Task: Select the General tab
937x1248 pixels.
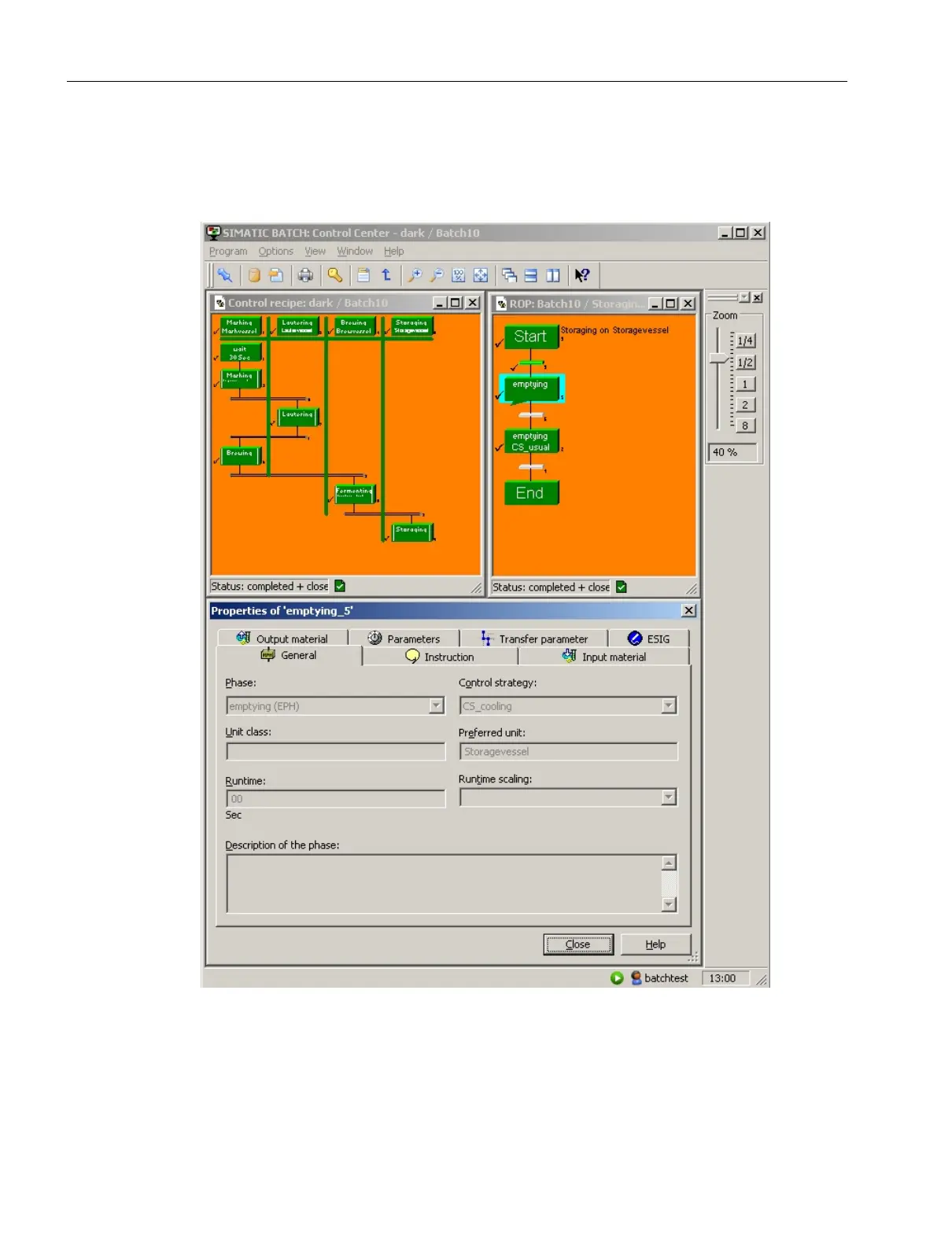Action: coord(289,655)
